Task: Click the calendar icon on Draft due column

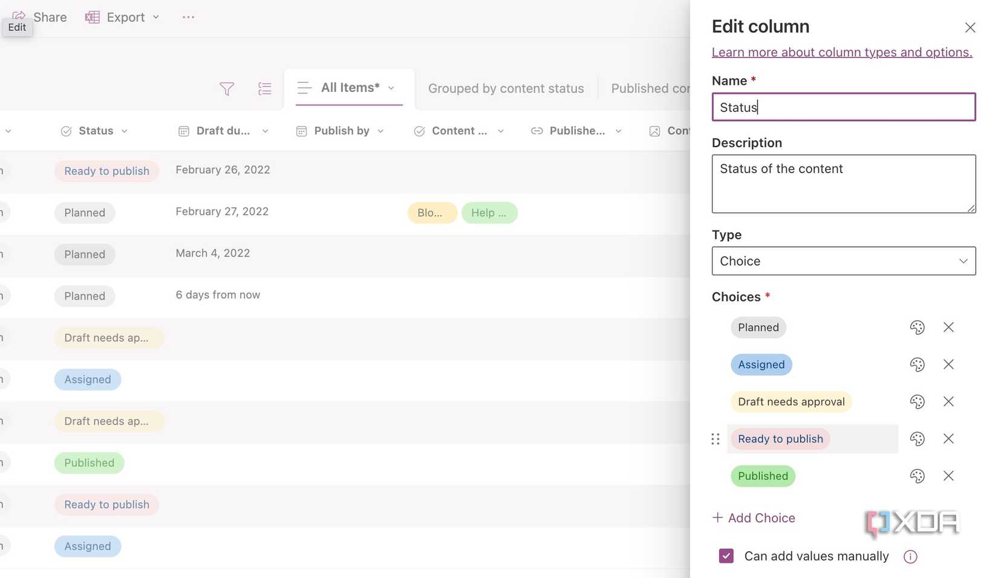Action: click(183, 130)
